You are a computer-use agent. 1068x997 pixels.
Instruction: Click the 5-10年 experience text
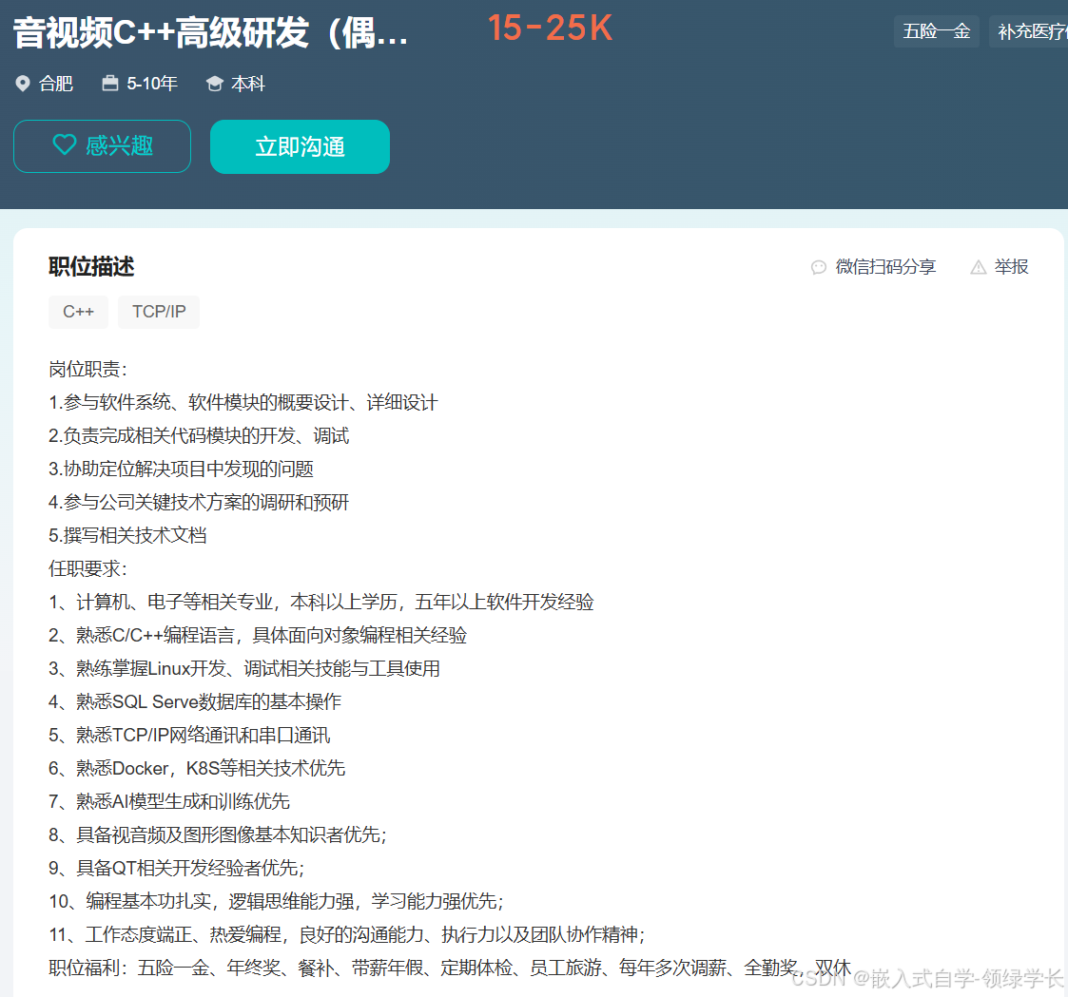point(152,84)
